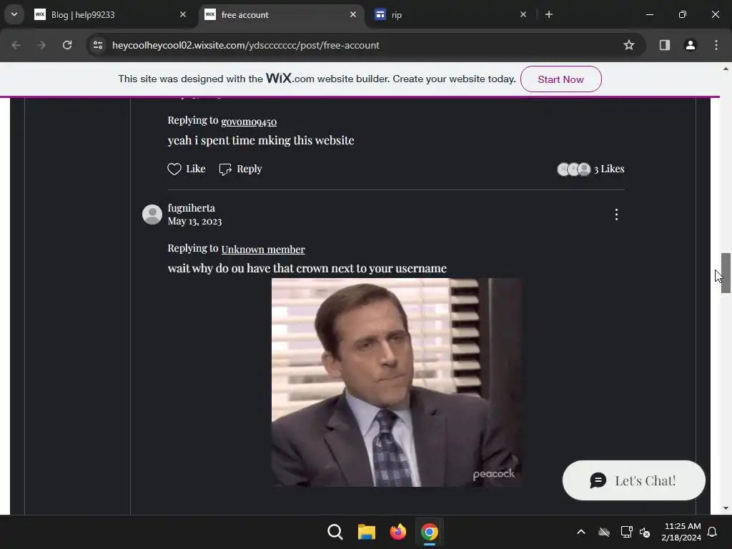Click the muted volume tray icon
The image size is (732, 549).
645,532
